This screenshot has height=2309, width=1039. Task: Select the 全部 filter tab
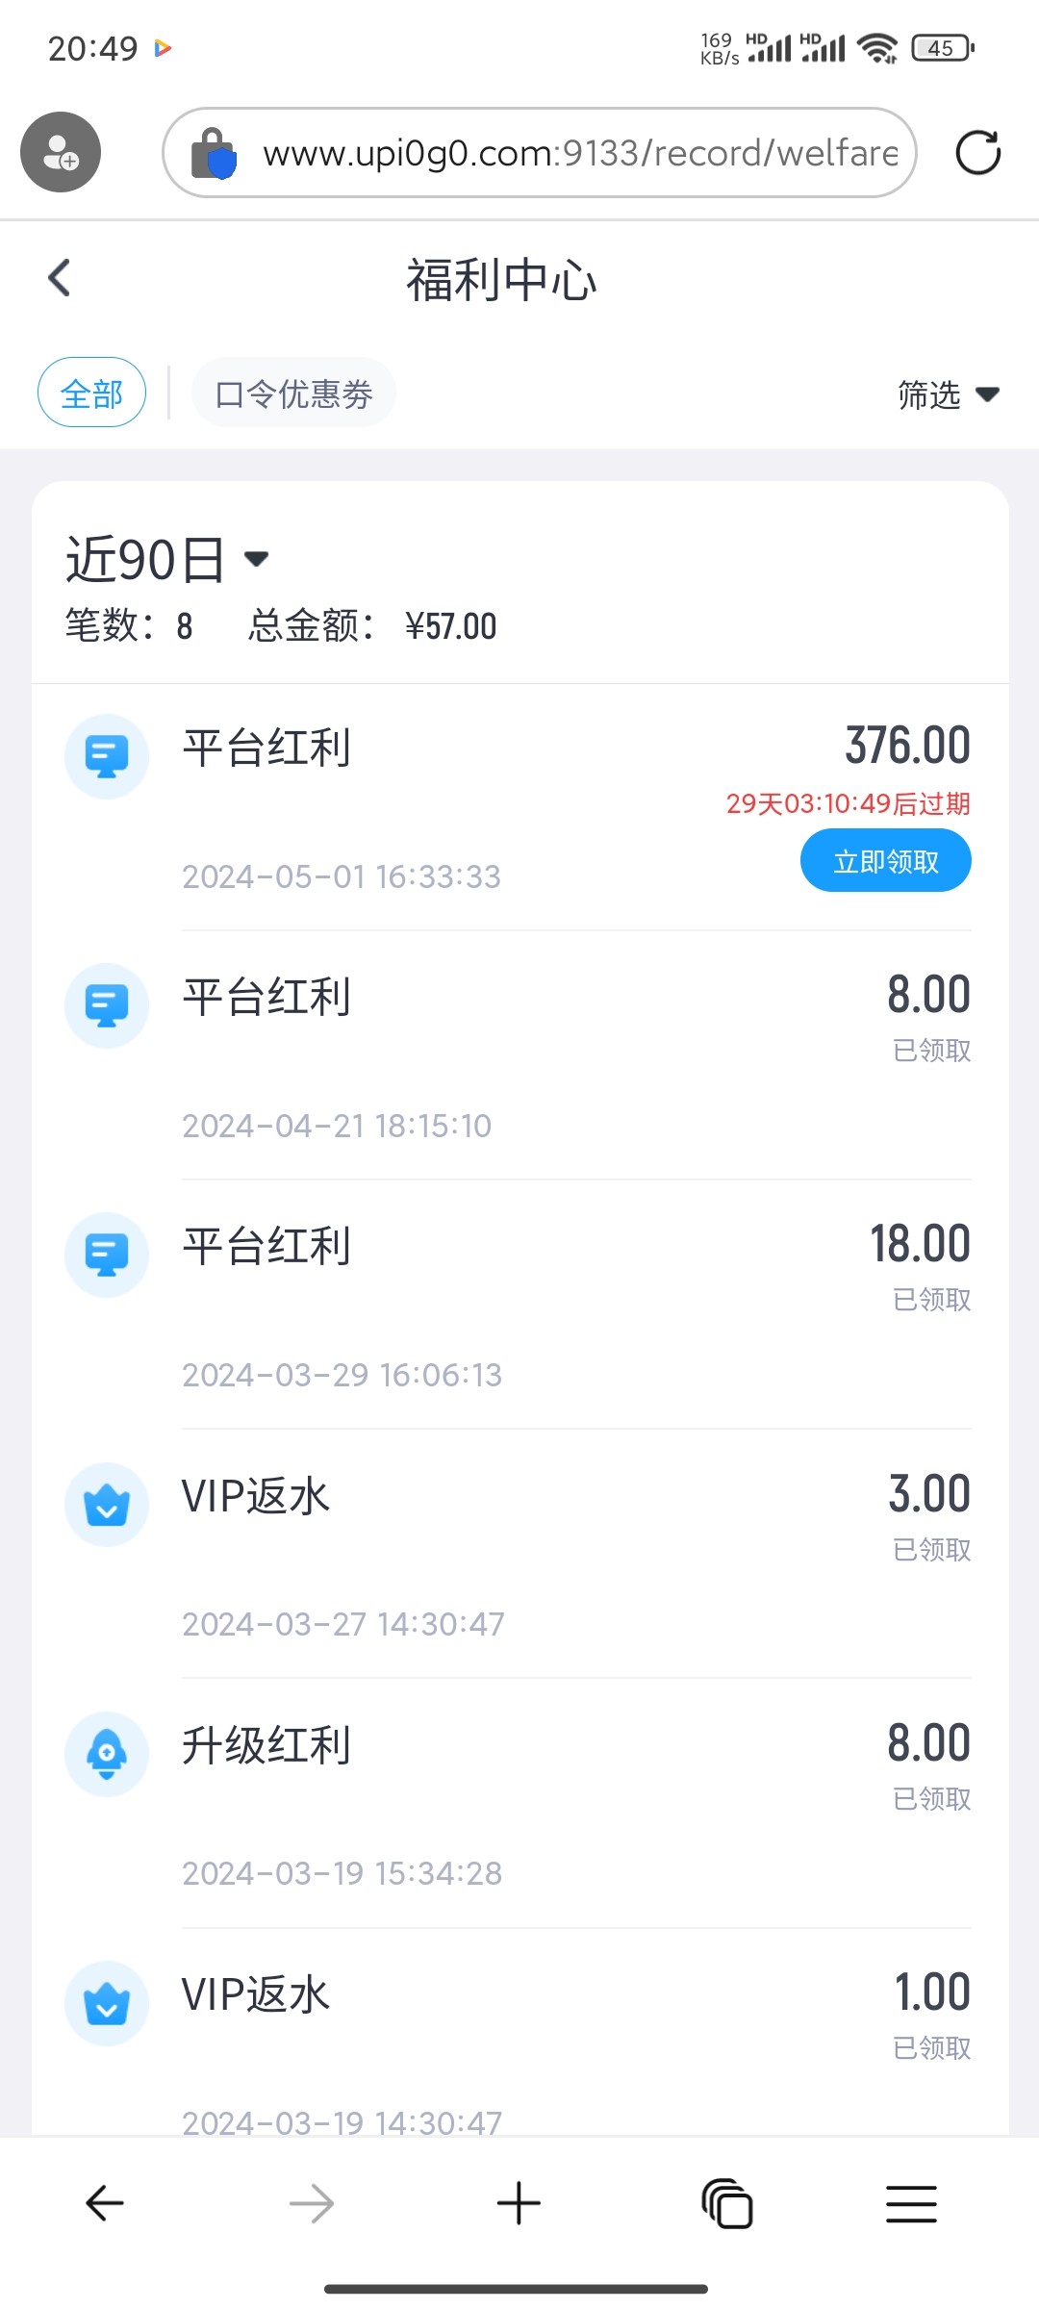point(91,393)
